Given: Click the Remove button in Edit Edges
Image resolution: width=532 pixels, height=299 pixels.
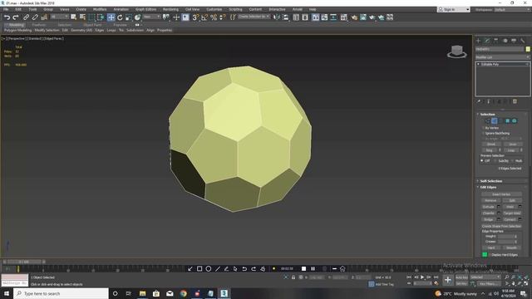Looking at the screenshot, I should coord(490,200).
